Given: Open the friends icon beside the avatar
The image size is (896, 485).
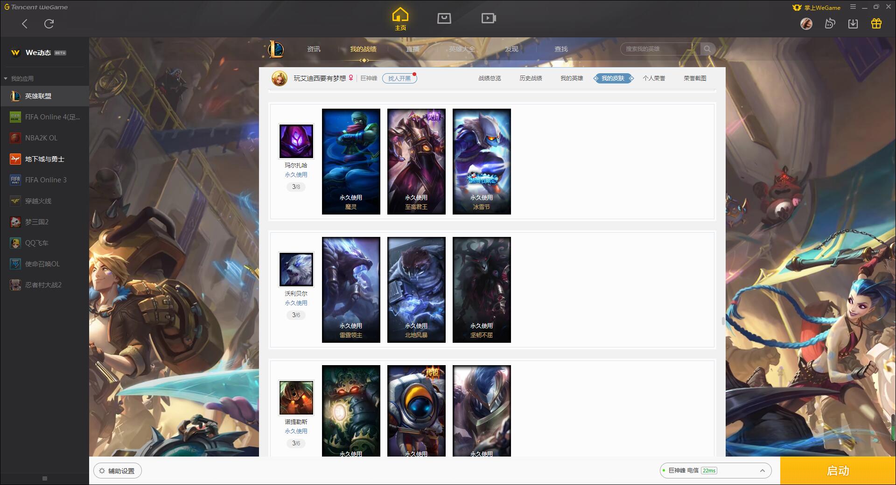Looking at the screenshot, I should 830,23.
